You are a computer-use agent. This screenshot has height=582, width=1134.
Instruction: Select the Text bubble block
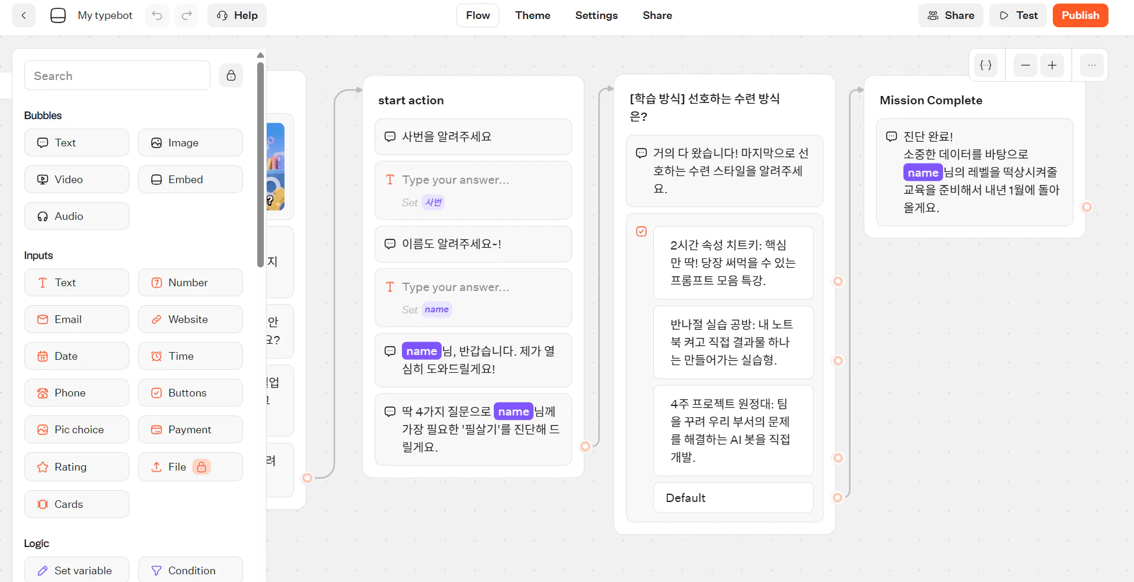76,142
